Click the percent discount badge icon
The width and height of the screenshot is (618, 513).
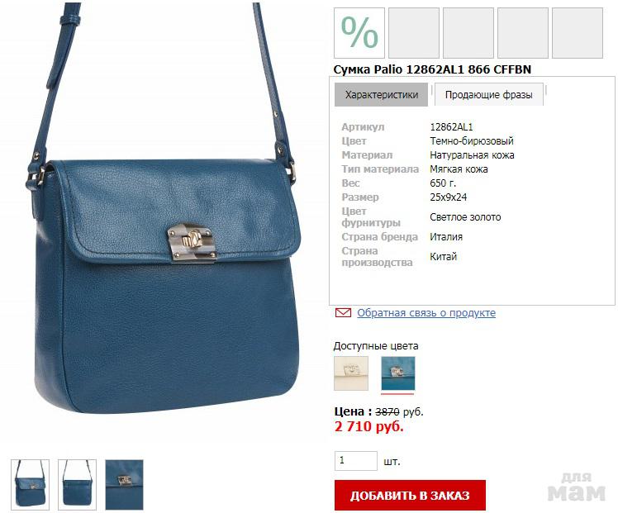359,33
